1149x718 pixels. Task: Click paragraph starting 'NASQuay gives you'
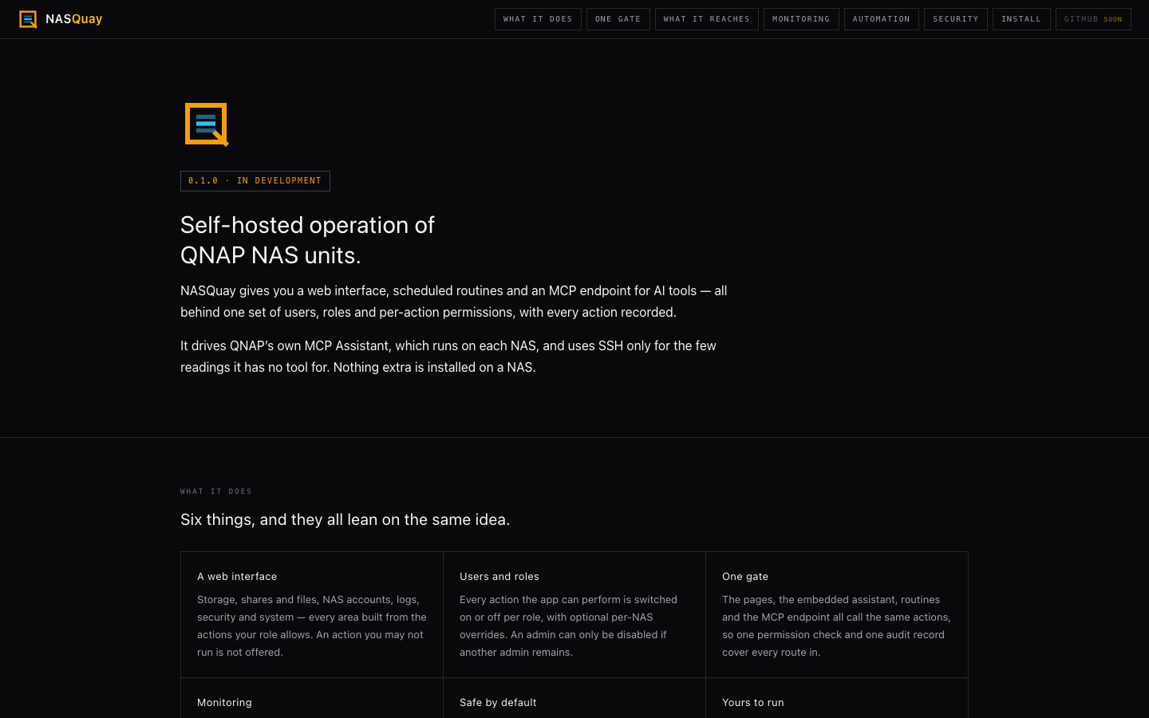453,302
